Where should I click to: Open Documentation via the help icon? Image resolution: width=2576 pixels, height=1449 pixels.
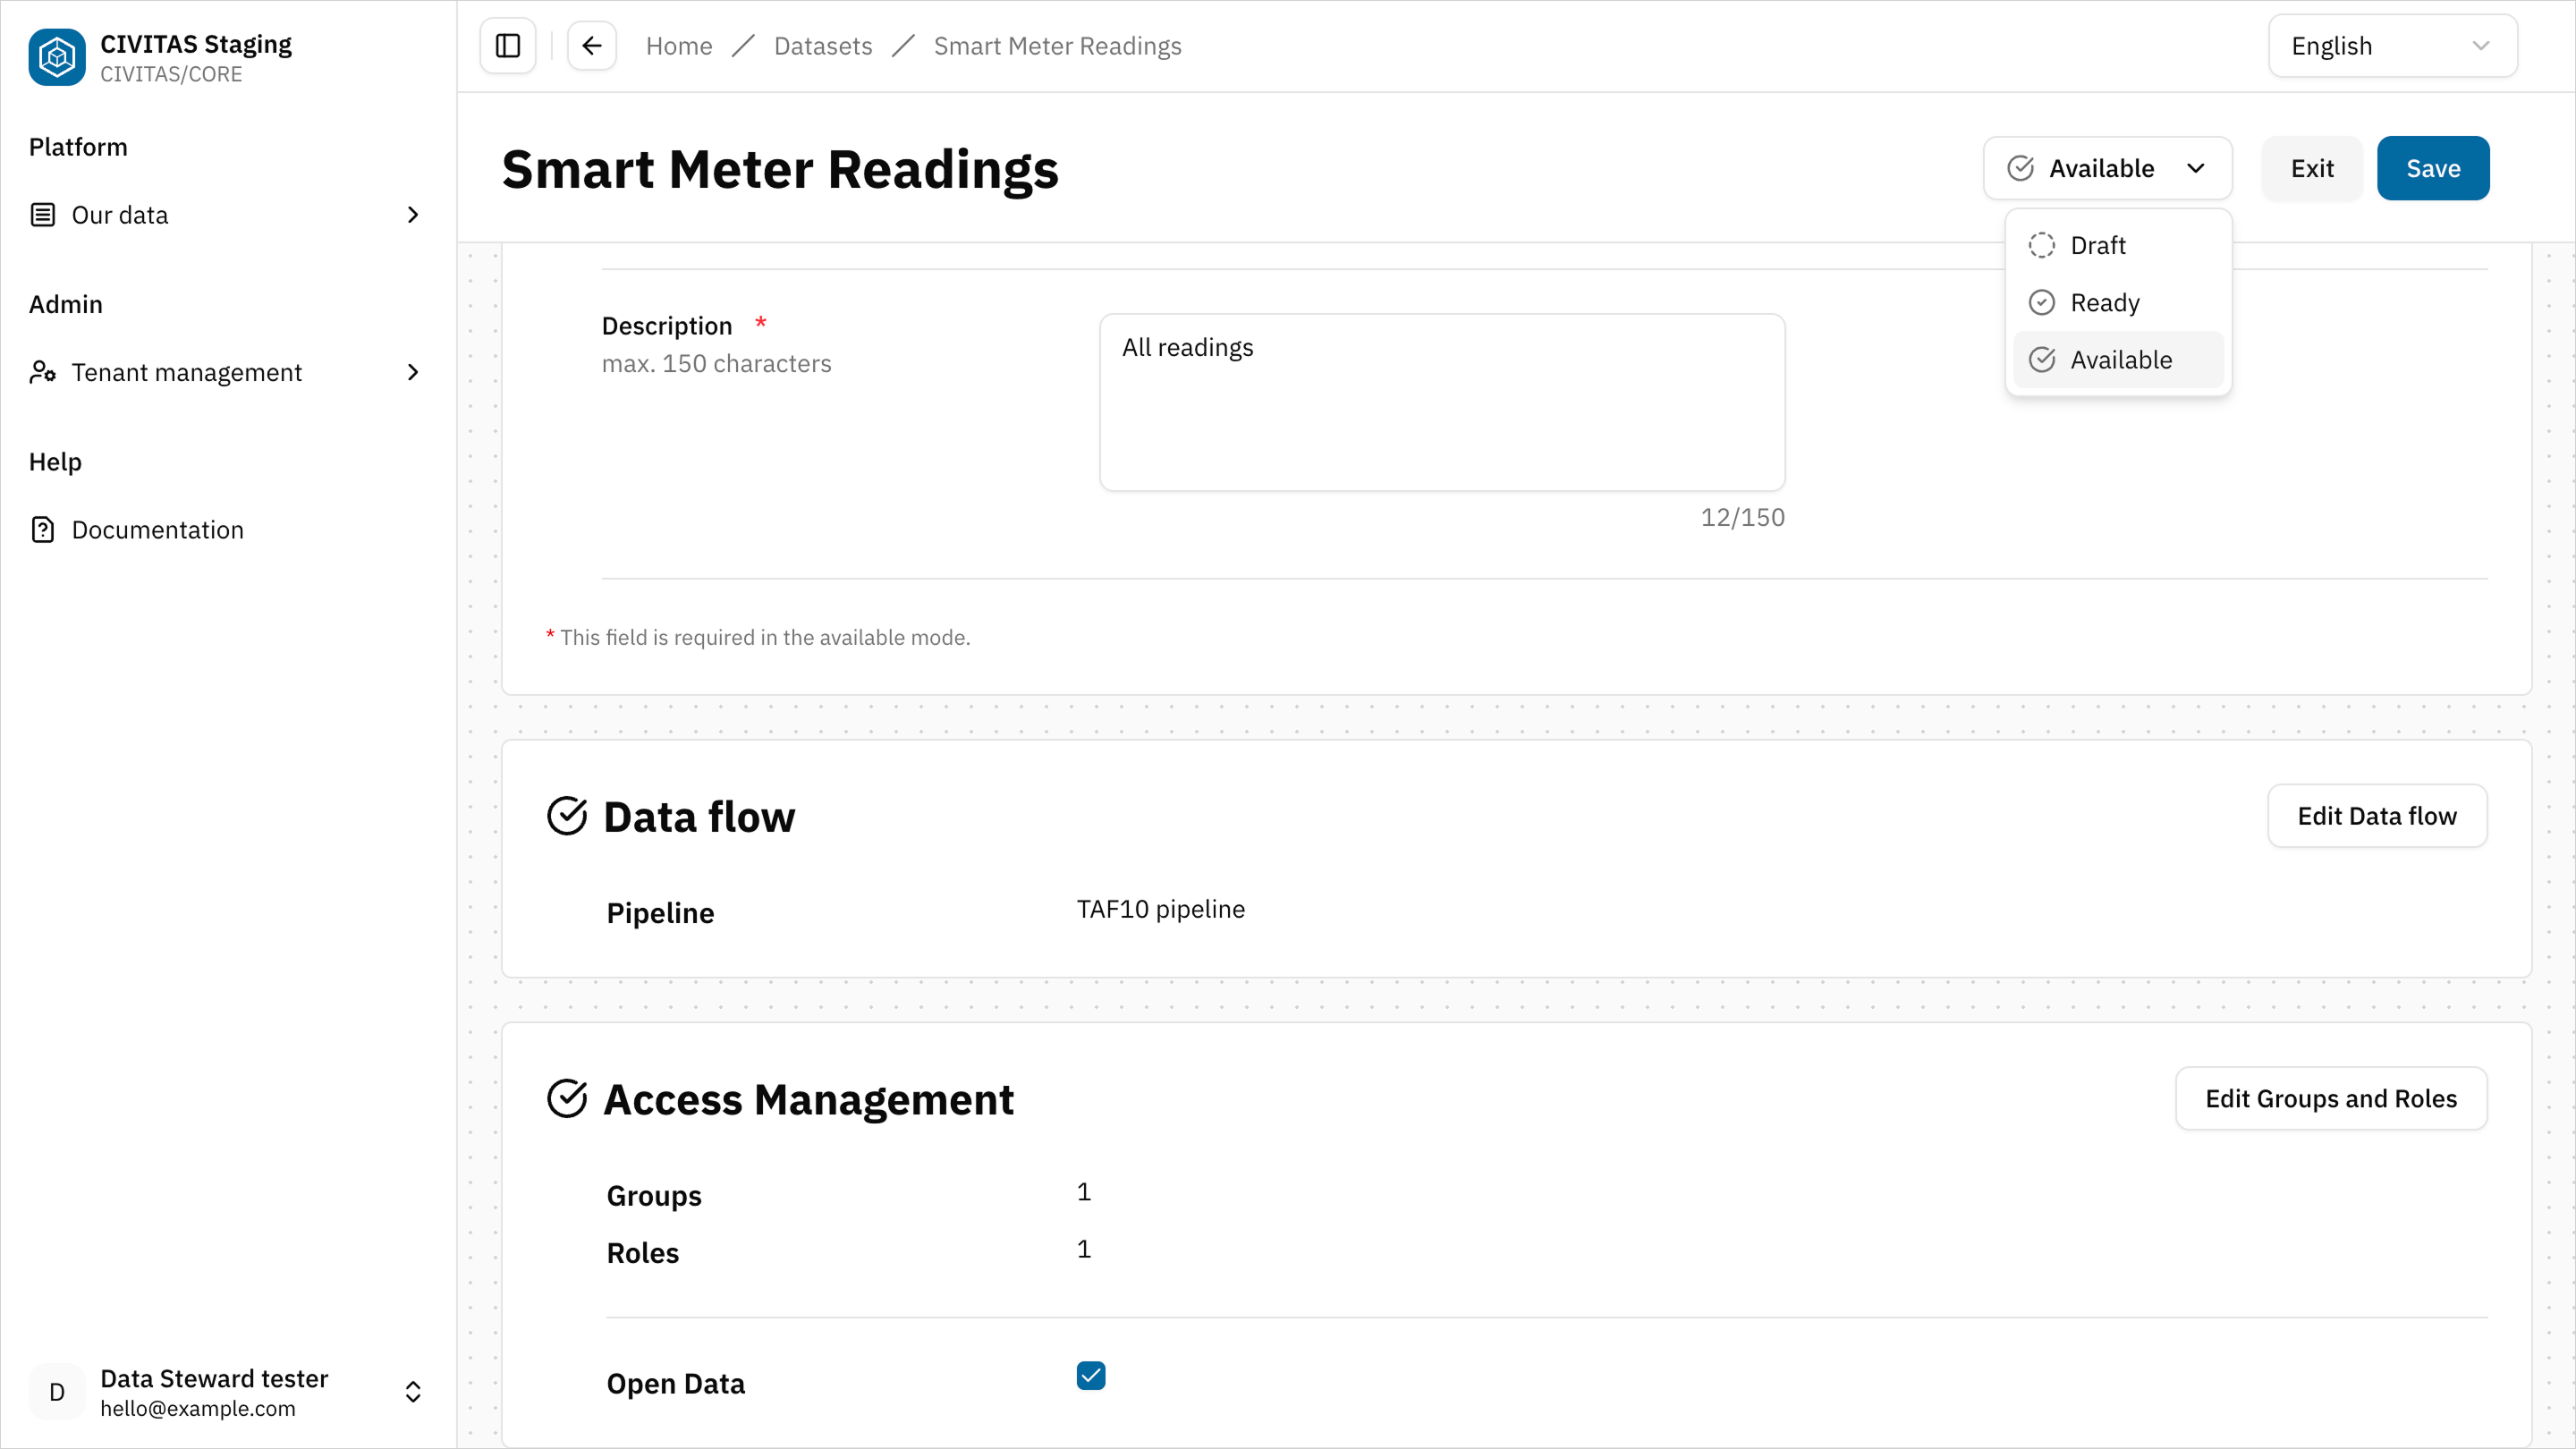pos(43,529)
